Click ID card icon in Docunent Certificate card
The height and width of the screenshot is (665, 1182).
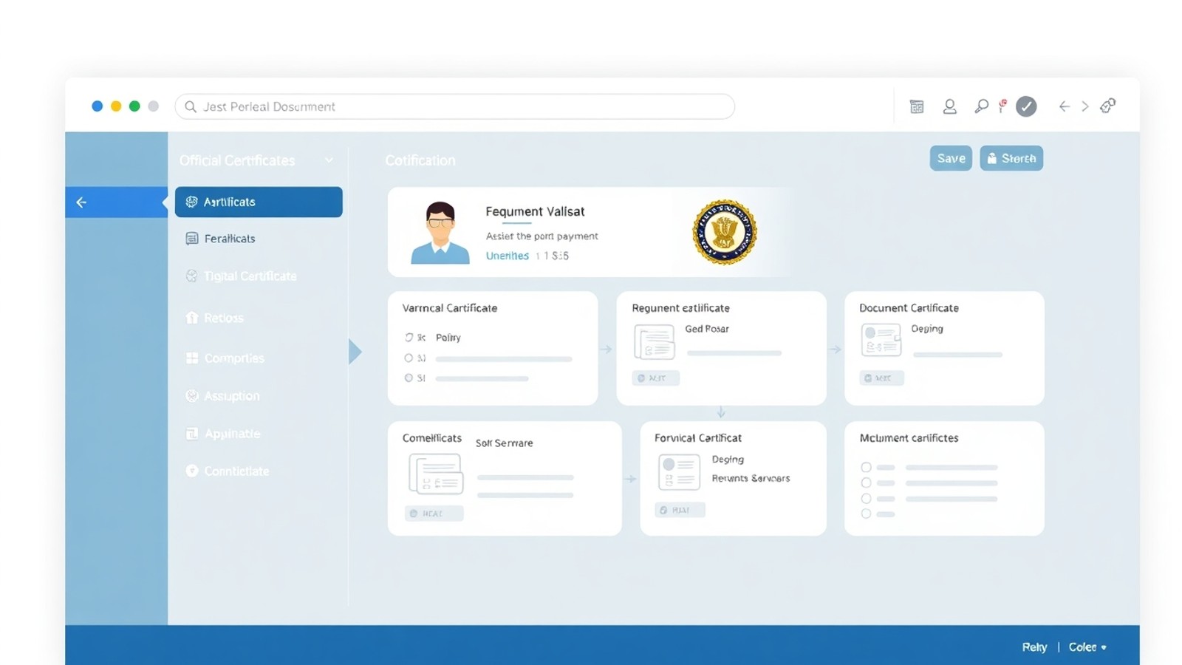point(881,341)
